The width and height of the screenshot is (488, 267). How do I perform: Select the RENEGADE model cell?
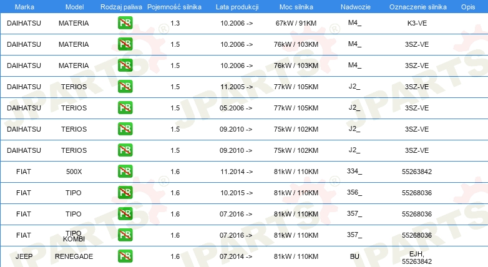point(74,256)
